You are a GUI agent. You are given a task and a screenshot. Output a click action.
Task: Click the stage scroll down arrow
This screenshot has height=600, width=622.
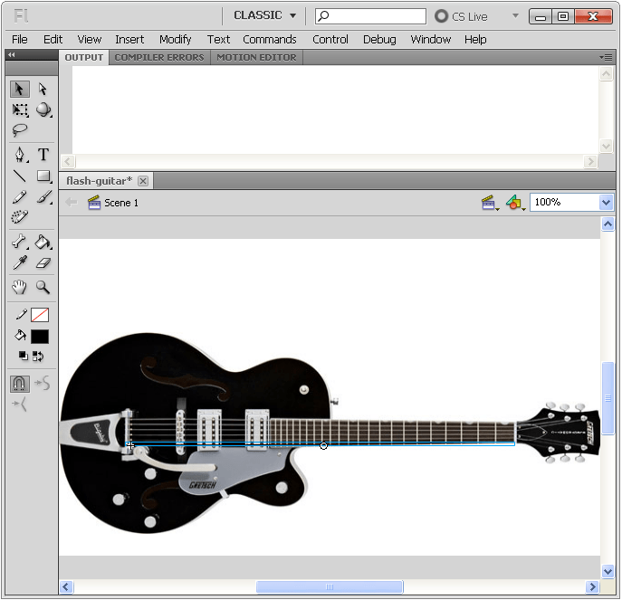point(608,571)
